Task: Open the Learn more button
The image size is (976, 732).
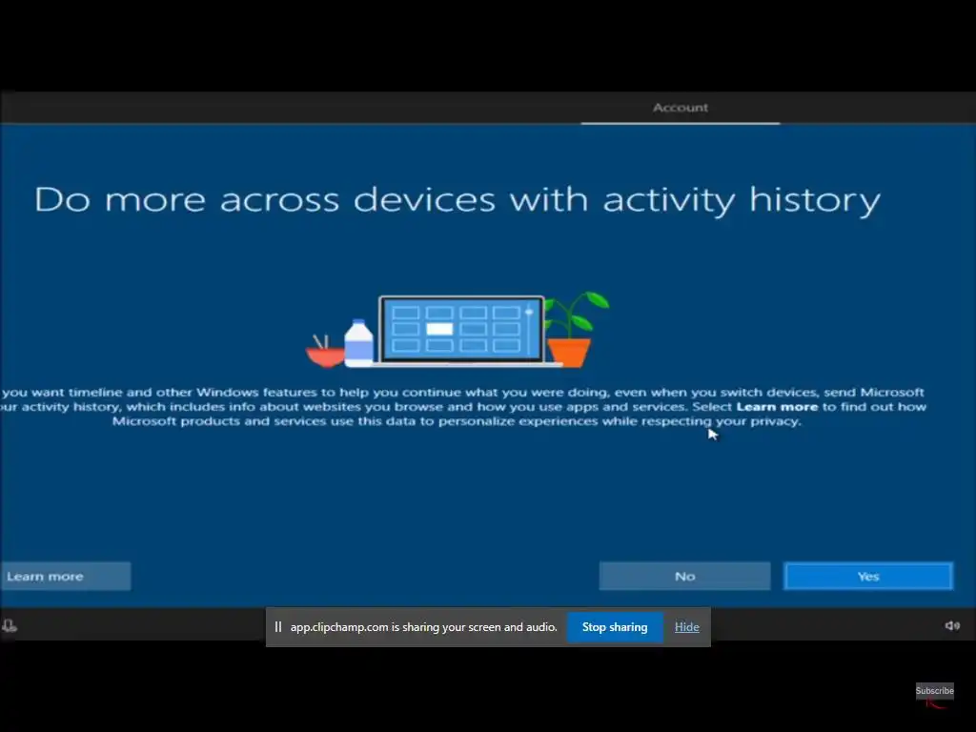Action: [x=65, y=577]
